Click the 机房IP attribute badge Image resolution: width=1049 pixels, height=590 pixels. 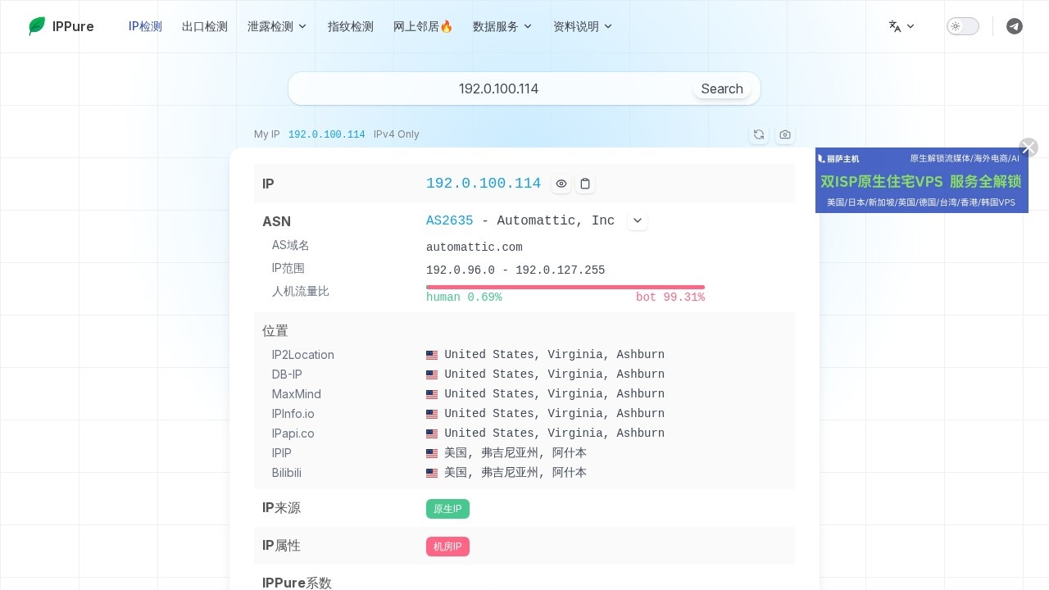point(447,547)
